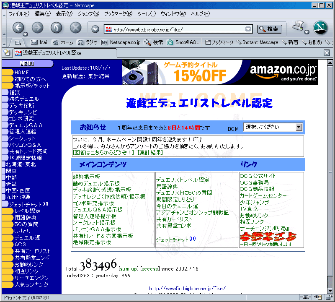
Task: Click the My Netscape.co.jp toolbar icon
Action: pos(121,42)
